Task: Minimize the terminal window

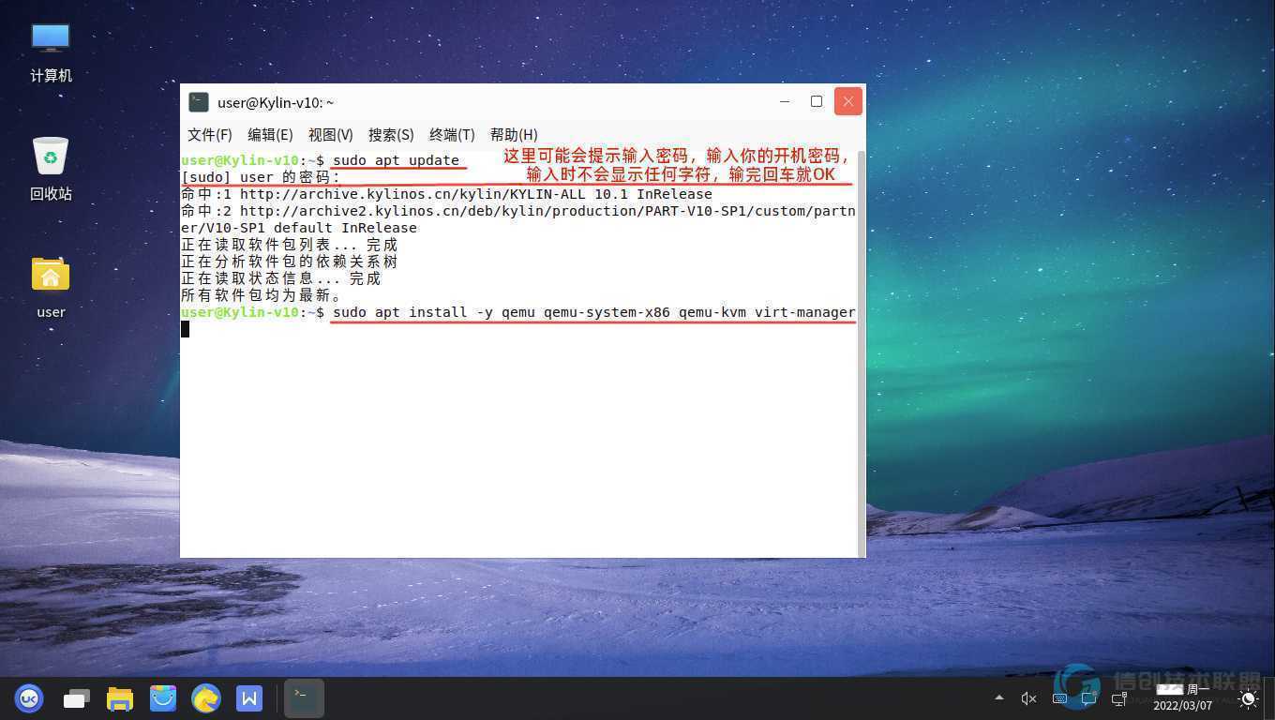Action: click(785, 101)
